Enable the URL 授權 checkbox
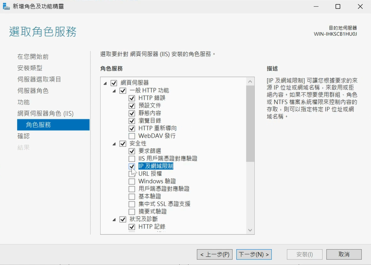Image resolution: width=371 pixels, height=265 pixels. point(132,174)
